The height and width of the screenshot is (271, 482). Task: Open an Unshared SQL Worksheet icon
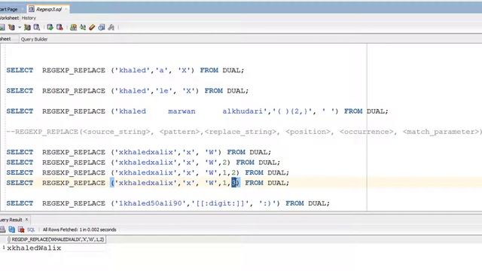[x=73, y=27]
